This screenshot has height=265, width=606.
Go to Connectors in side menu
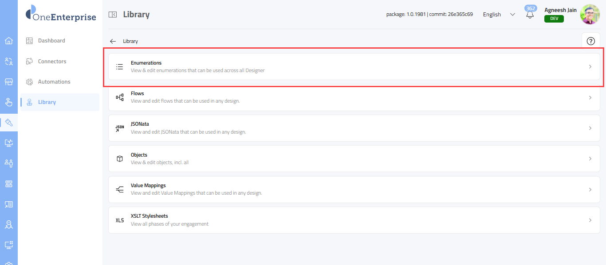52,61
